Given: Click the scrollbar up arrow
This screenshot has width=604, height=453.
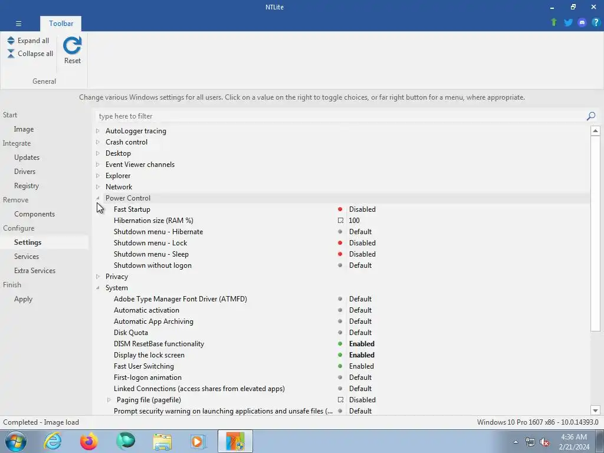Looking at the screenshot, I should 595,131.
